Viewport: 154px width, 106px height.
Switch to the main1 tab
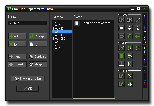tap(145, 28)
